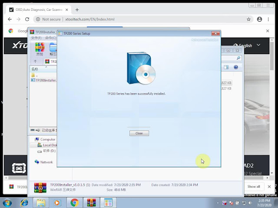Open Explorer help icon

coord(235,67)
